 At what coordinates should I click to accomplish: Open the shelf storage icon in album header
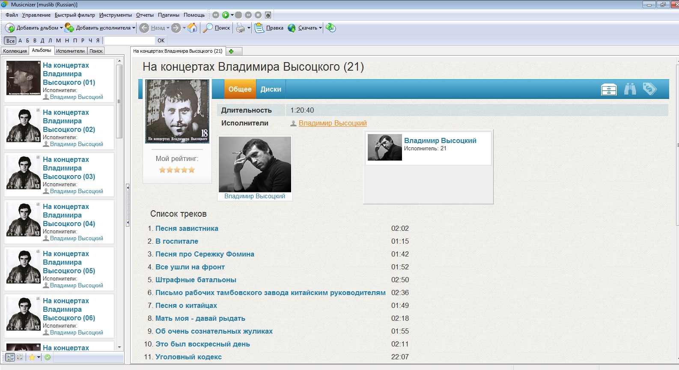click(609, 89)
